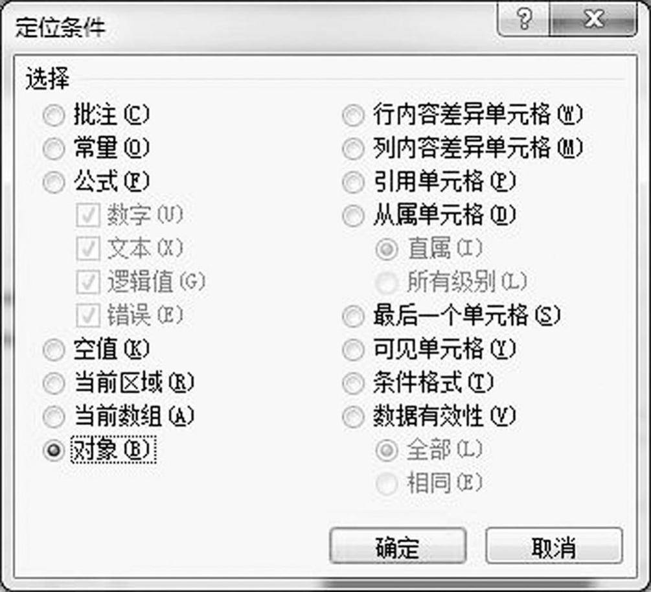Screen dimensions: 651x592
Task: Choose 行内容差异单元格 option
Action: (x=354, y=117)
